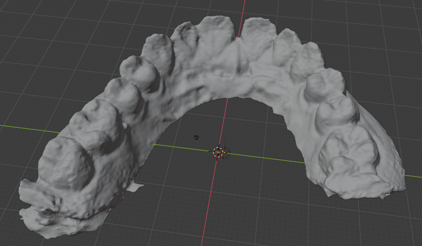Select the small camera object in viewport
Image resolution: width=422 pixels, height=246 pixels.
pos(197,137)
